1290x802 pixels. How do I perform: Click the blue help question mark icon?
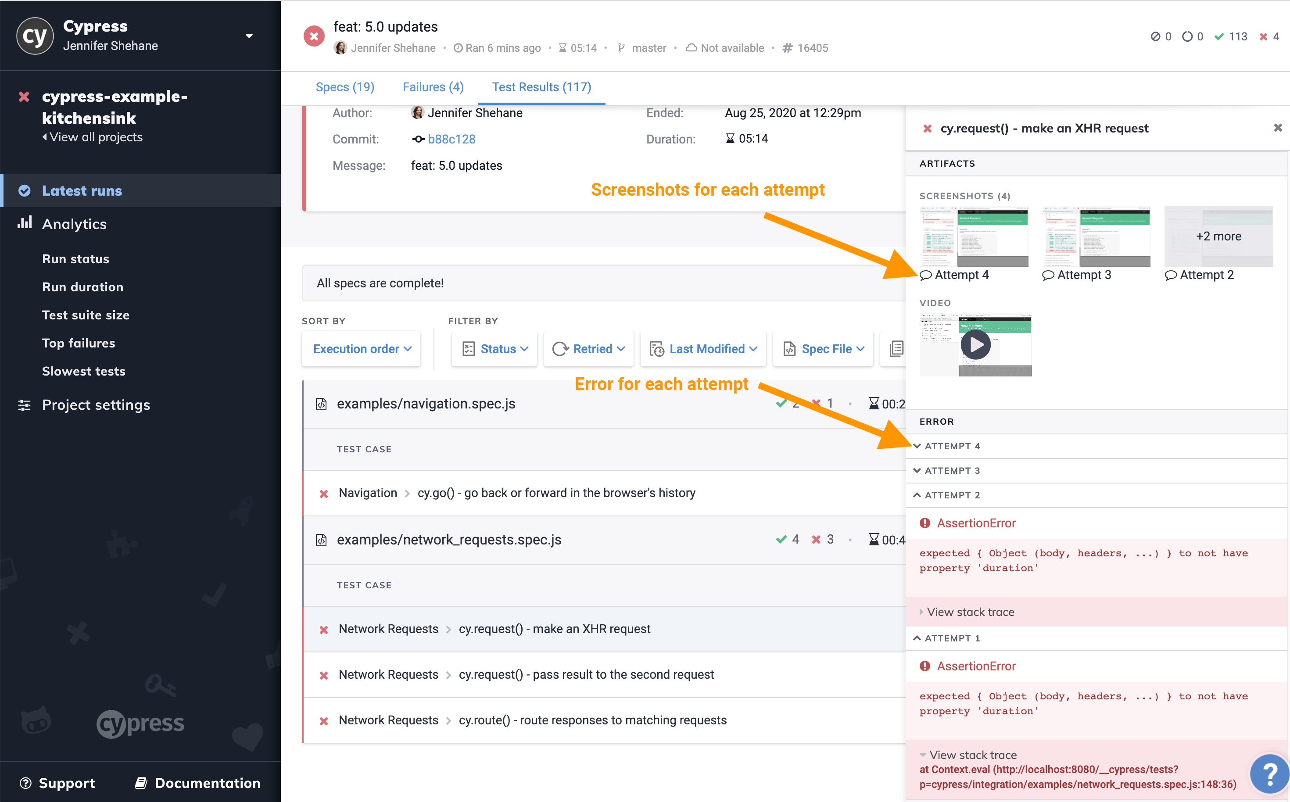tap(1270, 775)
